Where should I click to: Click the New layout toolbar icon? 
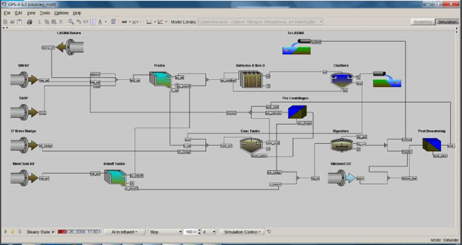coord(5,22)
